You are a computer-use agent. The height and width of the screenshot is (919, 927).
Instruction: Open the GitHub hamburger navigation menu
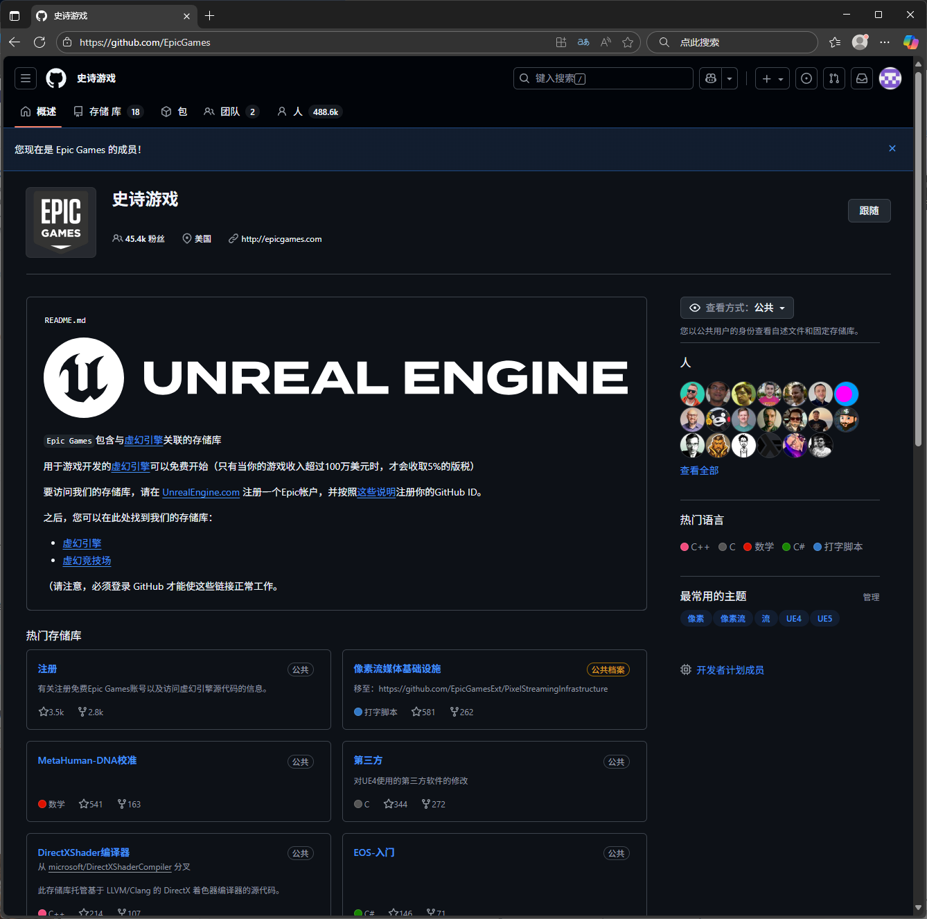click(x=26, y=78)
